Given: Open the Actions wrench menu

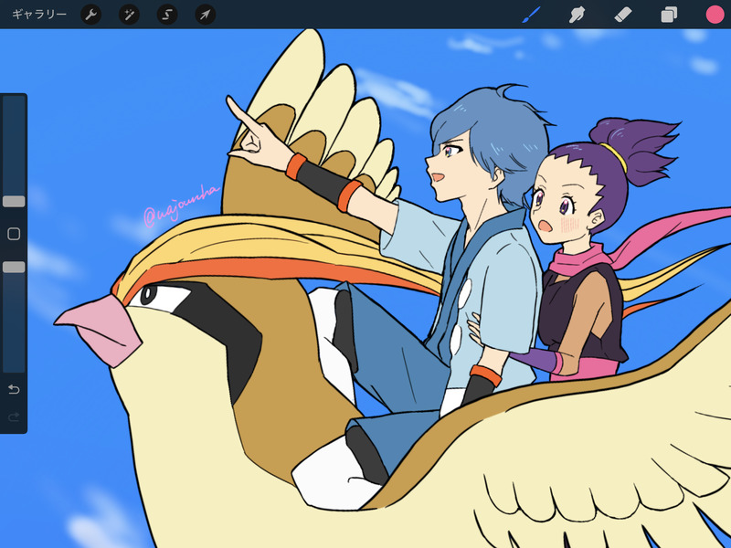Looking at the screenshot, I should [90, 15].
